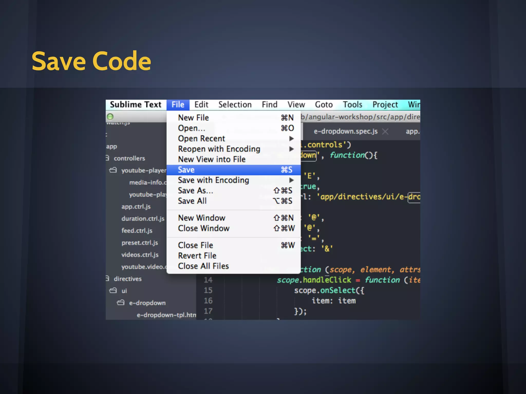Viewport: 526px width, 394px height.
Task: Click the youtube-player folder icon
Action: point(113,170)
